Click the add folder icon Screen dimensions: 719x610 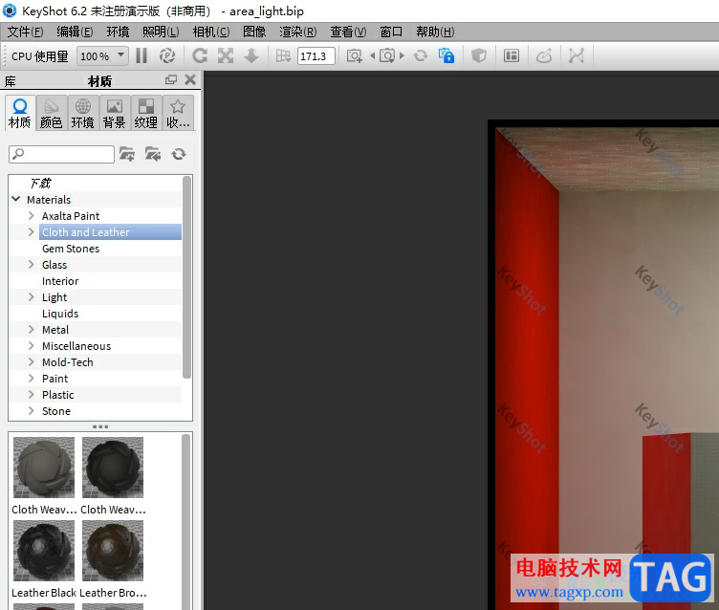[x=127, y=154]
